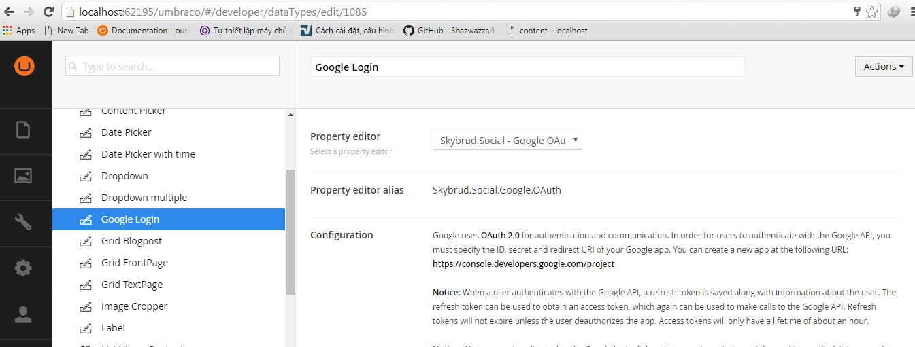Open the Users section icon
Image resolution: width=915 pixels, height=347 pixels.
point(23,314)
